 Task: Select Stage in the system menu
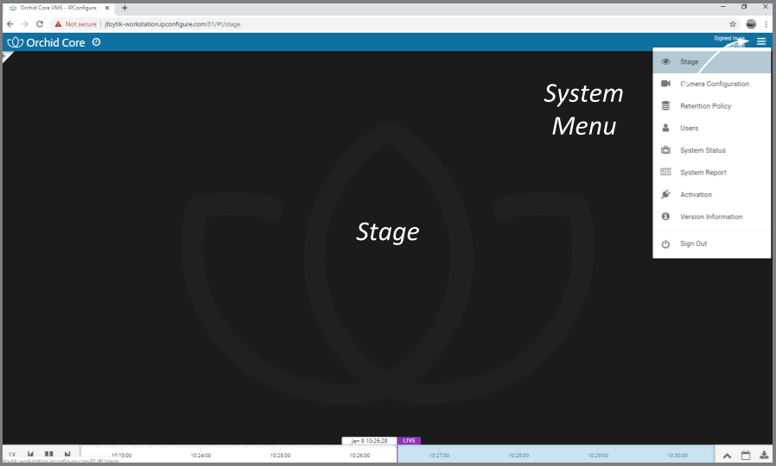coord(712,62)
